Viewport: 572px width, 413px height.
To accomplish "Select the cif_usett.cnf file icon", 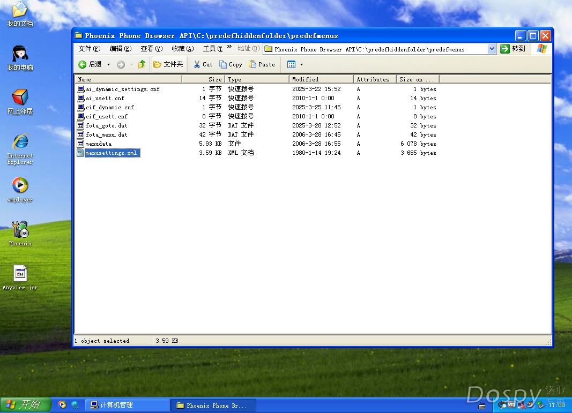I will [81, 116].
